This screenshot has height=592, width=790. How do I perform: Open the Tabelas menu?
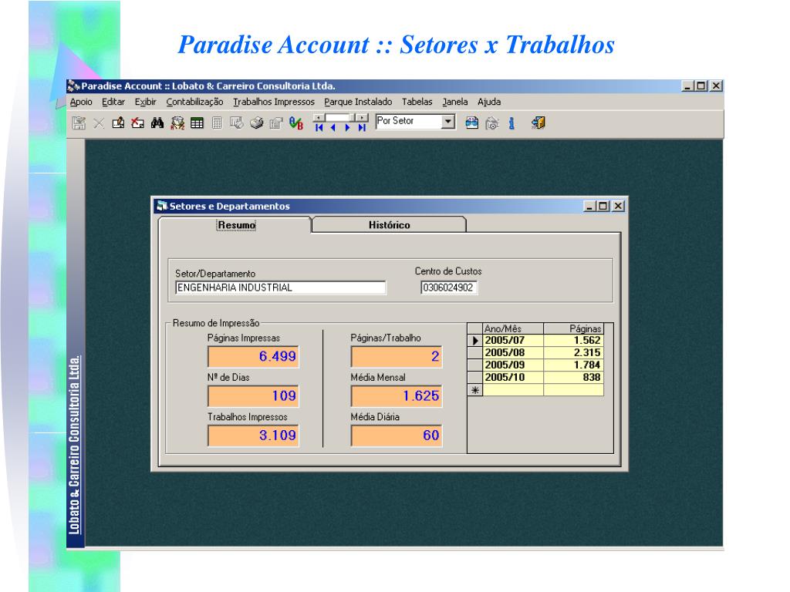tap(417, 102)
